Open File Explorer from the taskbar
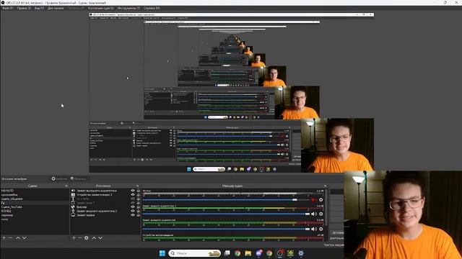Viewport: 462px width, 259px height. [x=248, y=253]
